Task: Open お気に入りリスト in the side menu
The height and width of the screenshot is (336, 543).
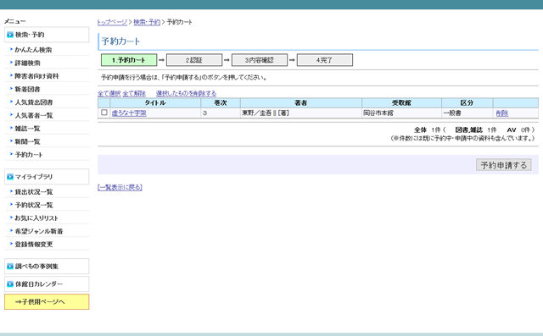Action: point(36,218)
